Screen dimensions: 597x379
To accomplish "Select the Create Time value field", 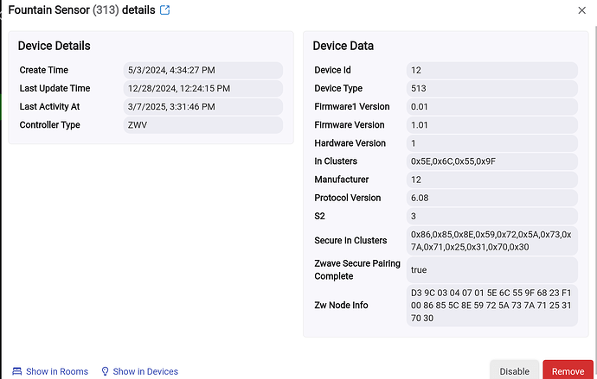I will 202,70.
